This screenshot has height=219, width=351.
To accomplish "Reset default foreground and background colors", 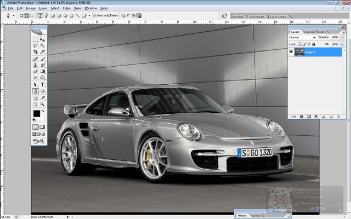I will [34, 120].
